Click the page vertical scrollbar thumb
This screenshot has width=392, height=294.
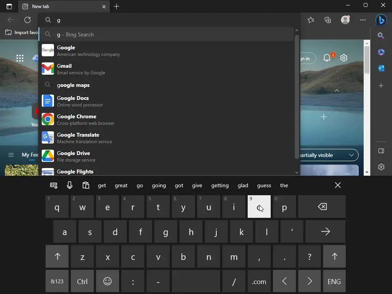tap(367, 60)
